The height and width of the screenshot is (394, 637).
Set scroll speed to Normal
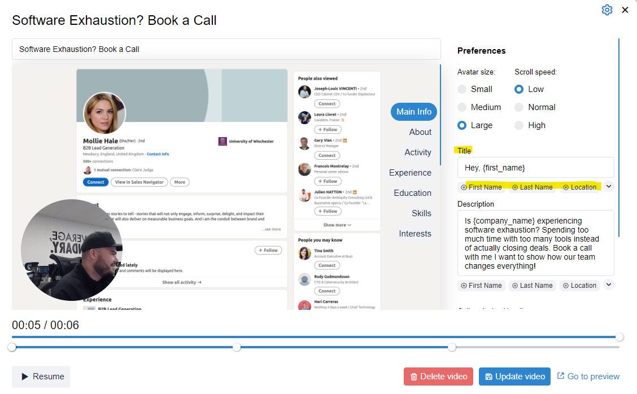click(519, 107)
